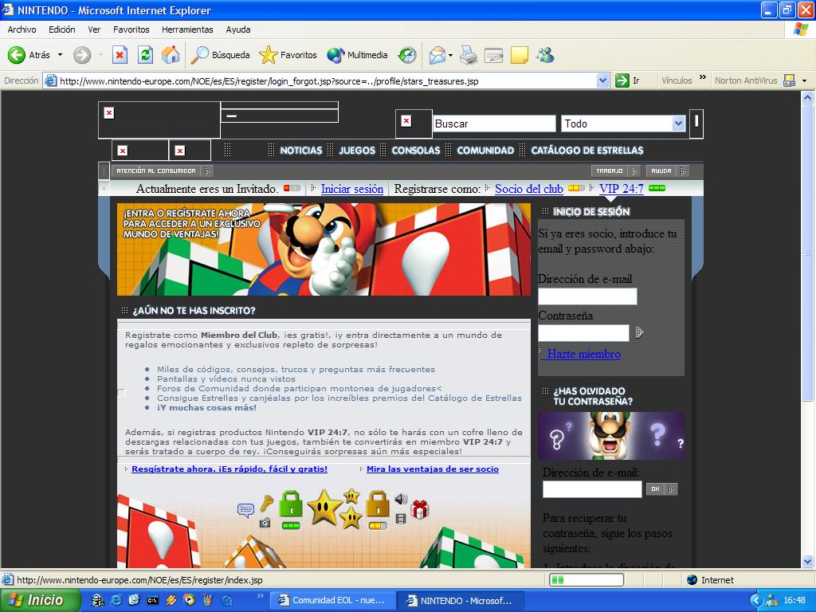Open the Herramientas menu
Image resolution: width=816 pixels, height=612 pixels.
point(187,29)
